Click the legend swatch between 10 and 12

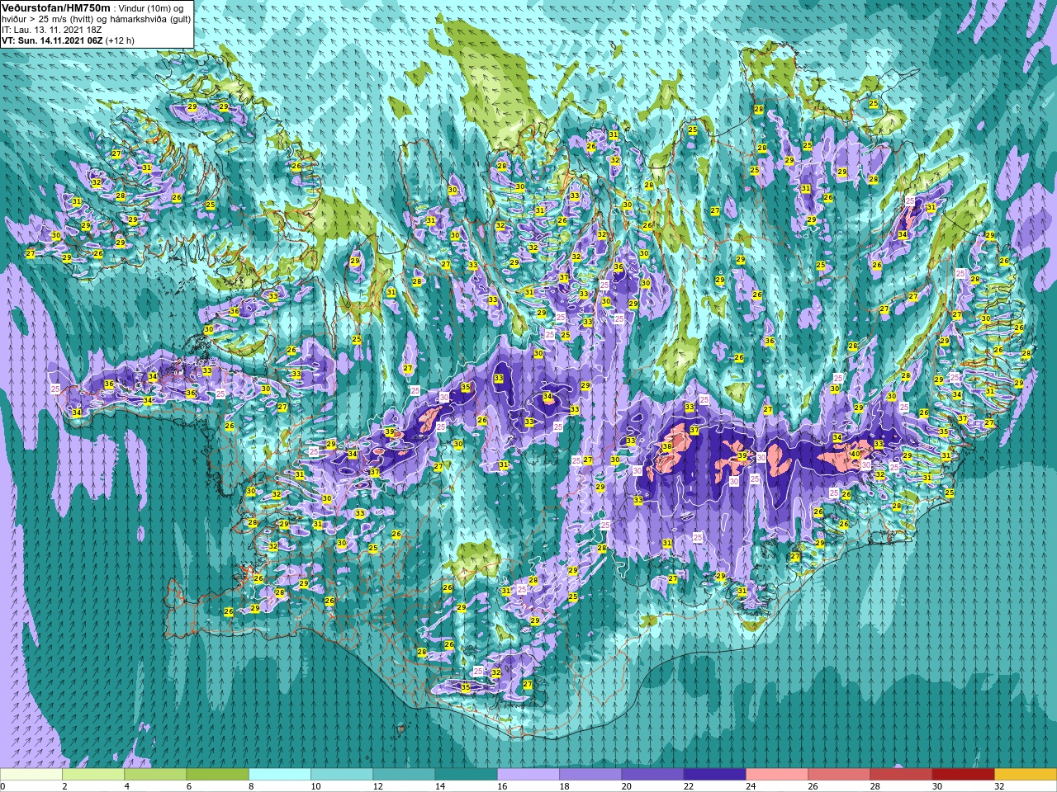[x=342, y=775]
